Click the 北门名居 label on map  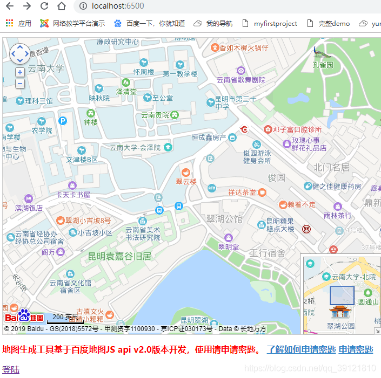tap(331, 167)
